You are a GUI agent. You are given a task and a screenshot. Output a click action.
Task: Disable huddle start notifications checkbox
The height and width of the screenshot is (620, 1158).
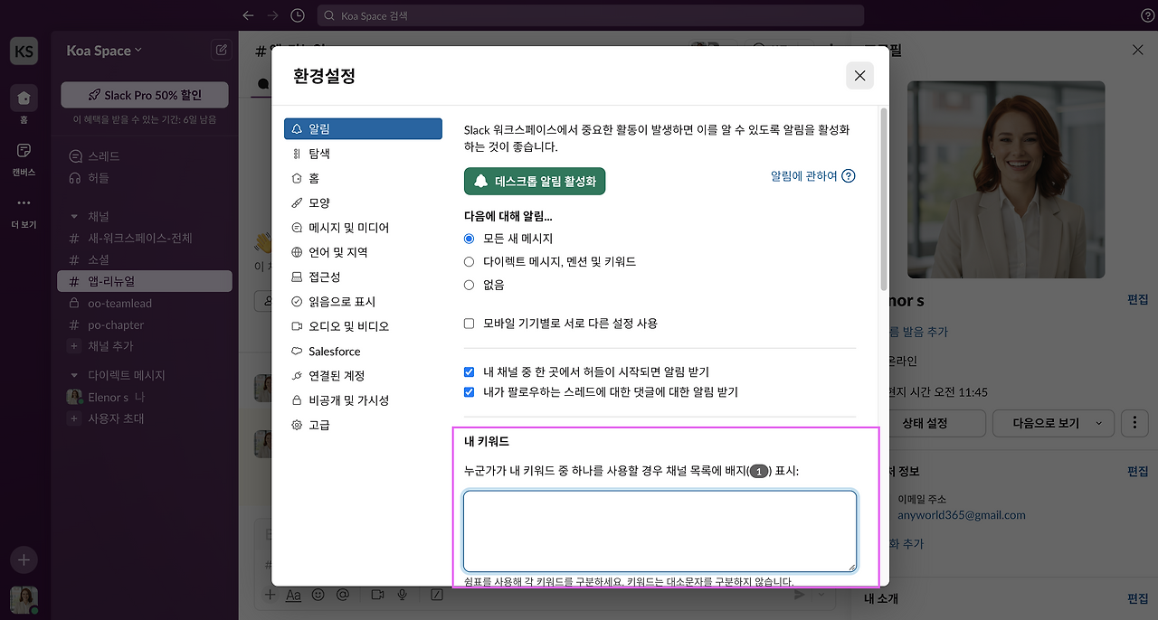pyautogui.click(x=469, y=371)
